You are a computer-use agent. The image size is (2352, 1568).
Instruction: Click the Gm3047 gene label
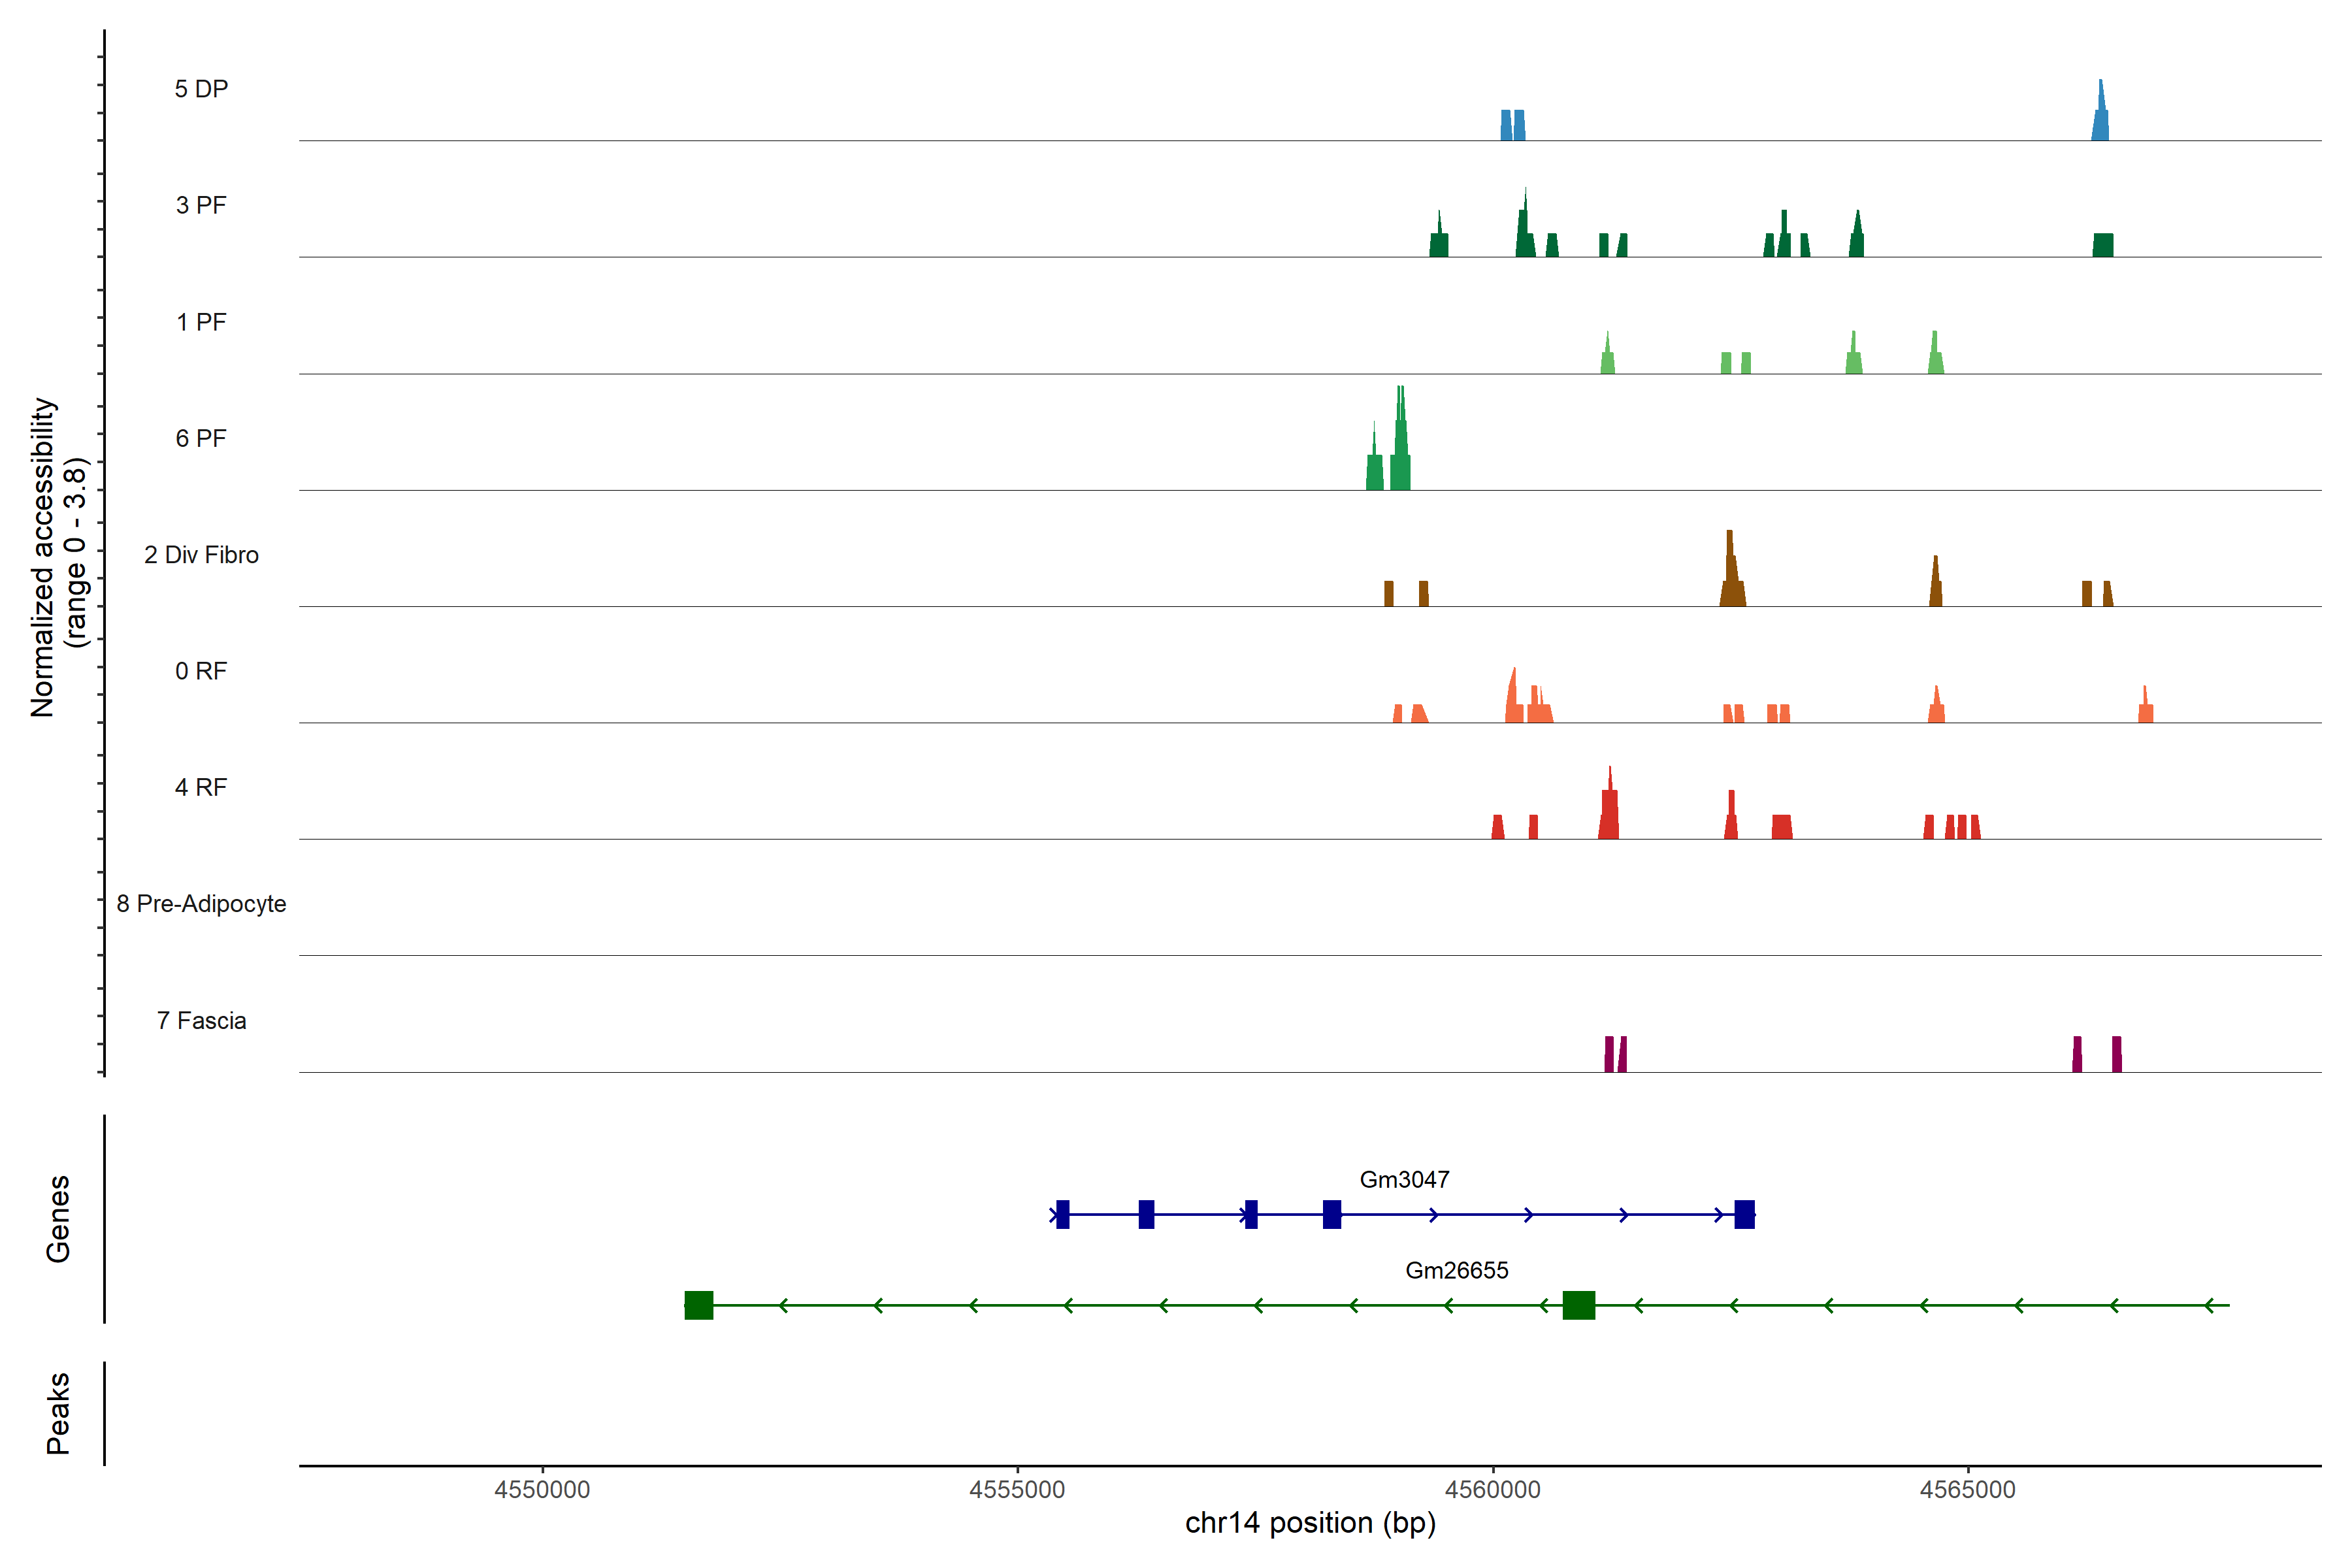pyautogui.click(x=1404, y=1180)
